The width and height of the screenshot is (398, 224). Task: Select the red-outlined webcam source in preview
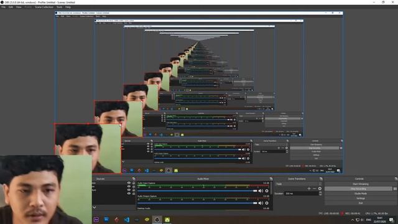click(x=88, y=149)
